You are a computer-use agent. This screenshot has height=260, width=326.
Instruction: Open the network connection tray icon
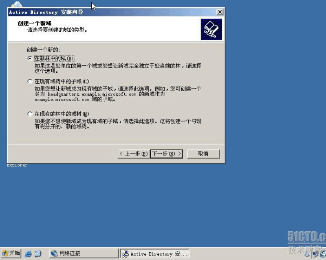315,254
